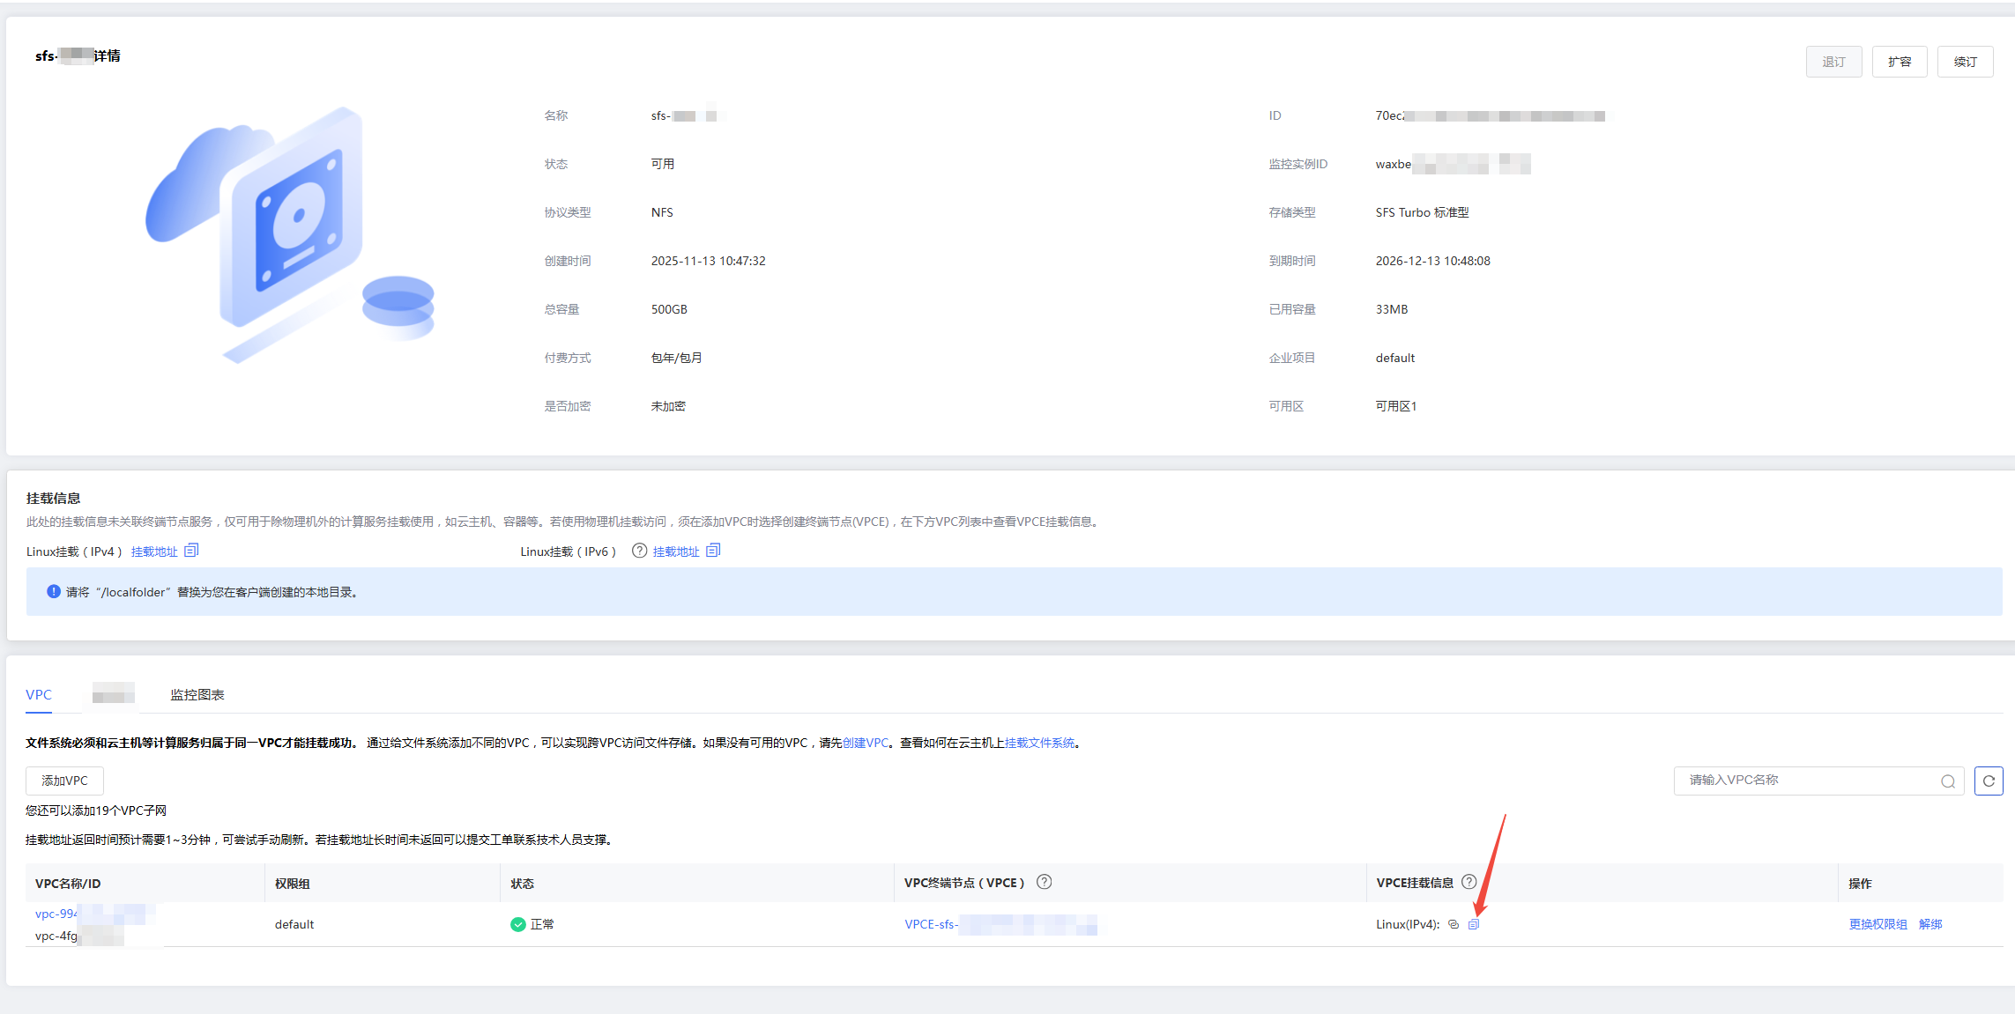Click help icon beside Linux挂载 IPv6
The image size is (2015, 1014).
(639, 551)
